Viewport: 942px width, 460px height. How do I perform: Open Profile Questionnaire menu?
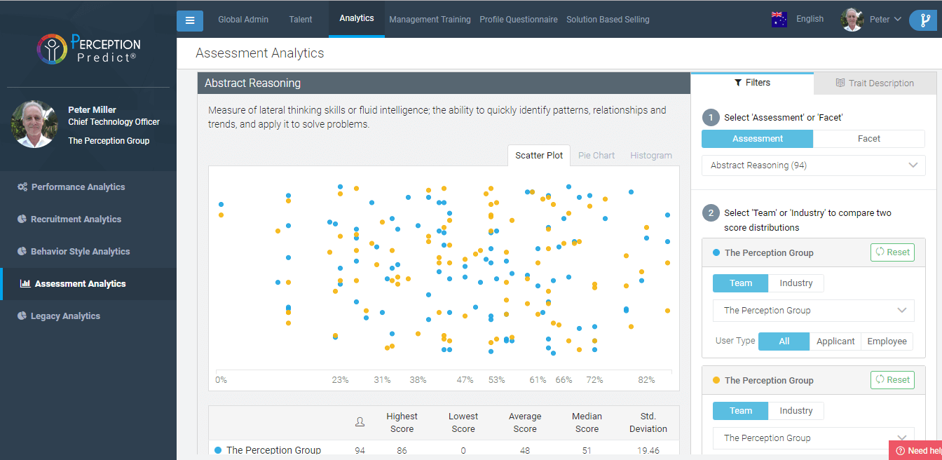coord(519,20)
